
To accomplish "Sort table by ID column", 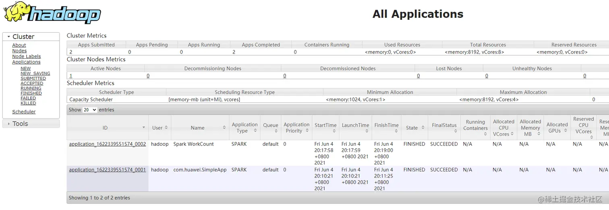I will 108,128.
